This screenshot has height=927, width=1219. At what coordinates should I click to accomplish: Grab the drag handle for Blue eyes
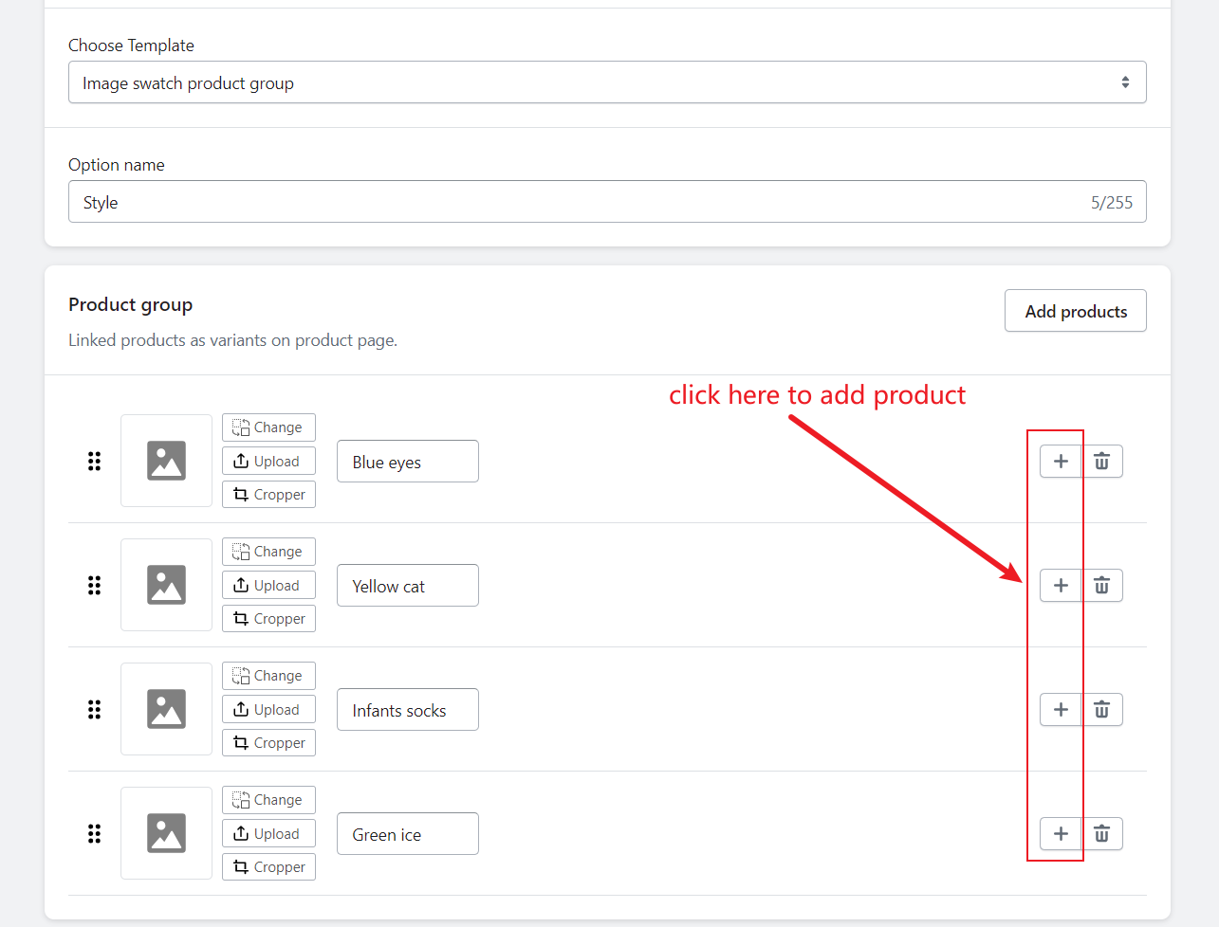94,462
